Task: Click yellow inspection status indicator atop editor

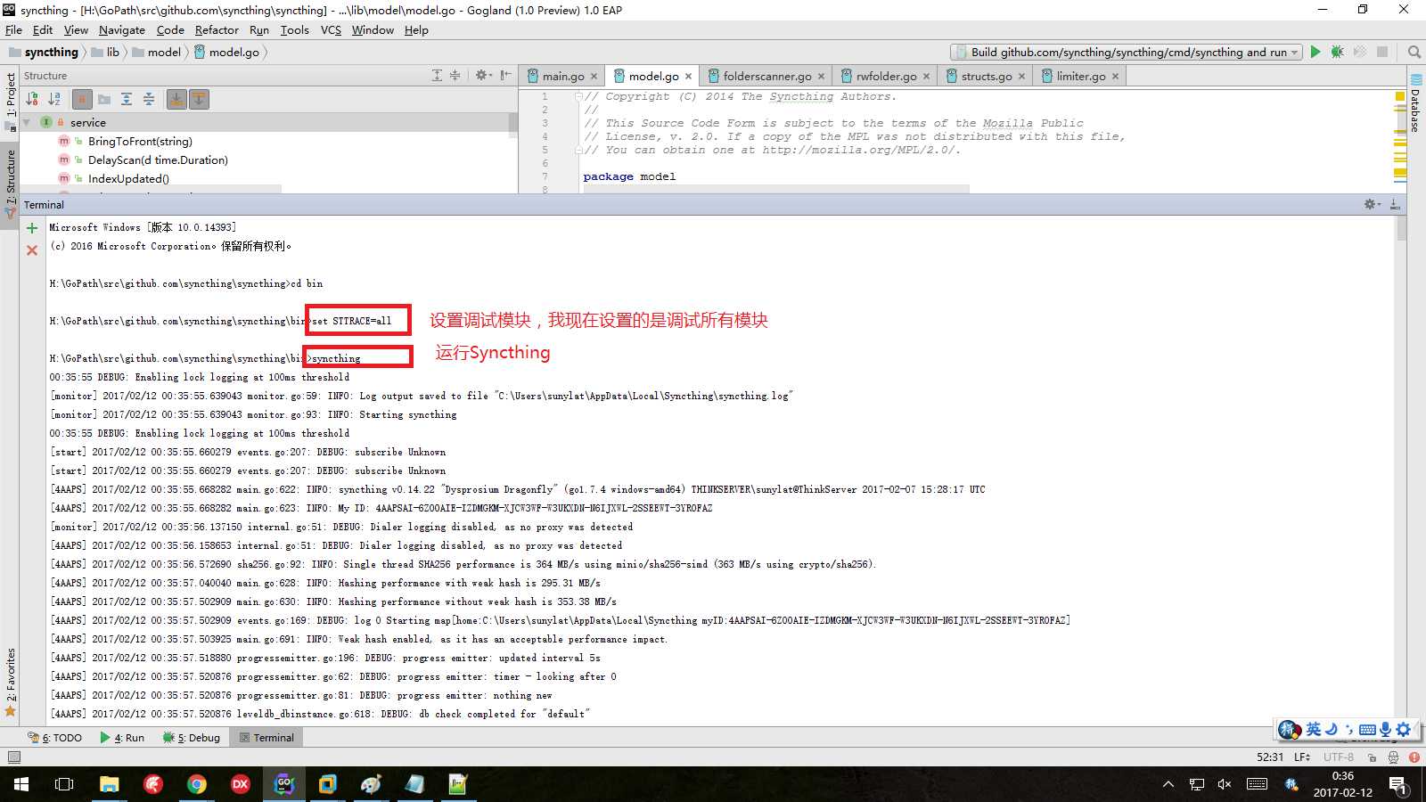Action: point(1400,95)
